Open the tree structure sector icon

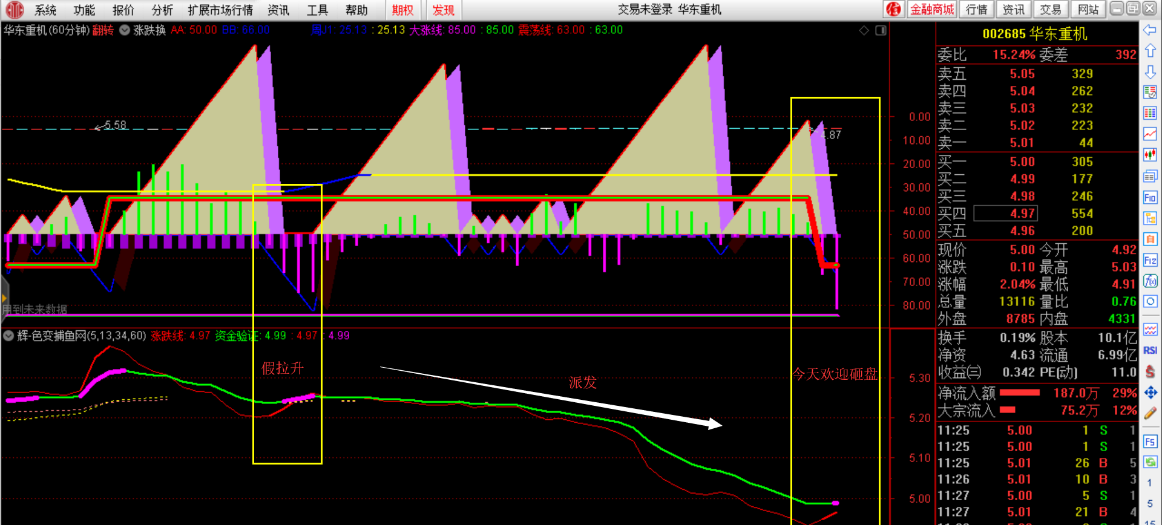pyautogui.click(x=1150, y=218)
